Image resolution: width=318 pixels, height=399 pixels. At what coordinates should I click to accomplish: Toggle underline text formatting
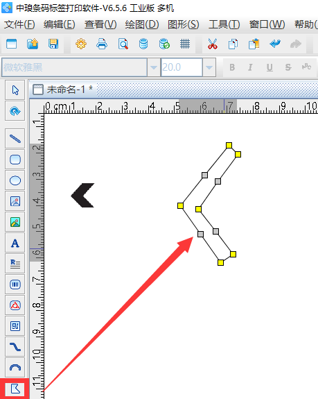[270, 67]
